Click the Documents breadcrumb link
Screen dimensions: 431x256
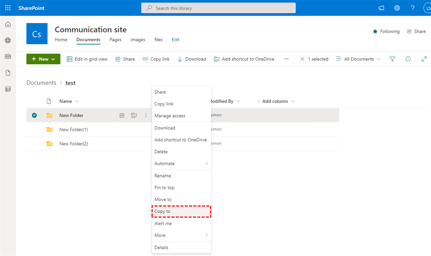click(41, 83)
